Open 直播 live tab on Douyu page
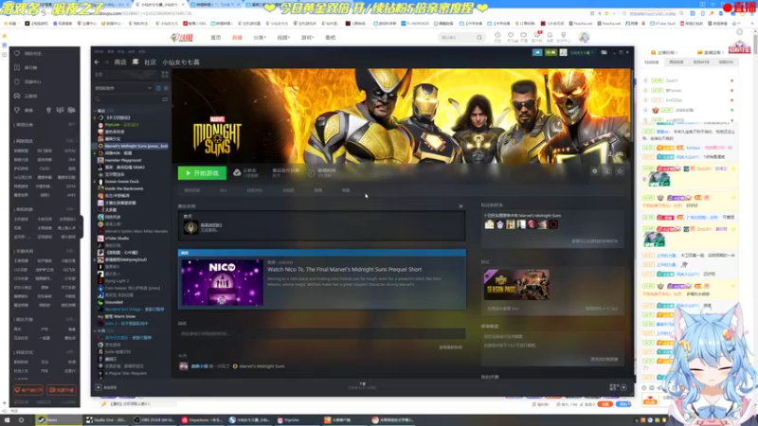Image resolution: width=758 pixels, height=426 pixels. point(237,38)
